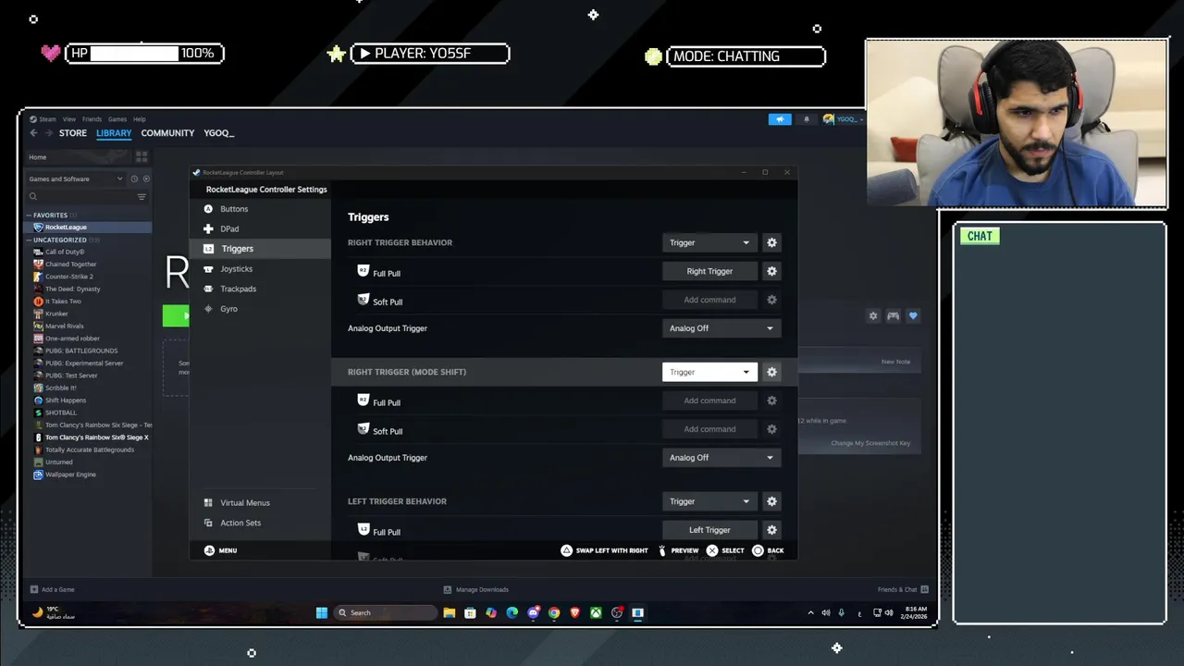
Task: Open the first Analog Output Trigger dropdown
Action: pos(721,328)
